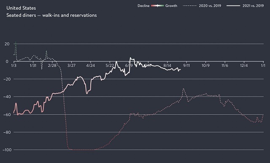Click the end of the 2021 solid line
Viewport: 270px width, 163px height.
[x=181, y=69]
